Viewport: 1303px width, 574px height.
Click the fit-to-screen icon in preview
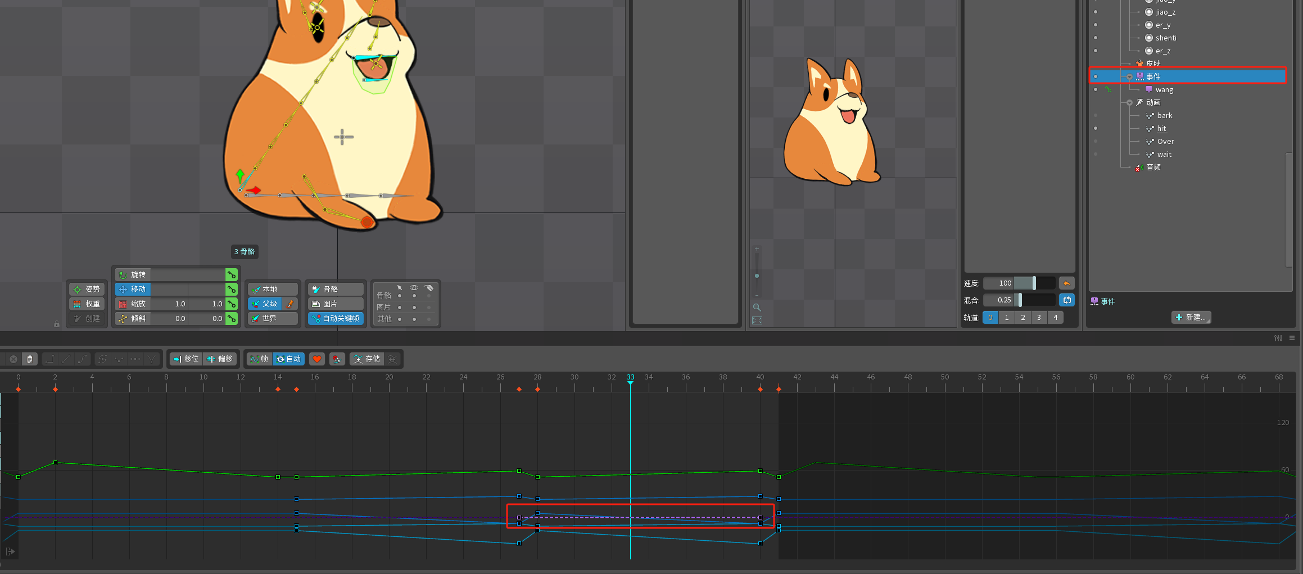point(757,320)
